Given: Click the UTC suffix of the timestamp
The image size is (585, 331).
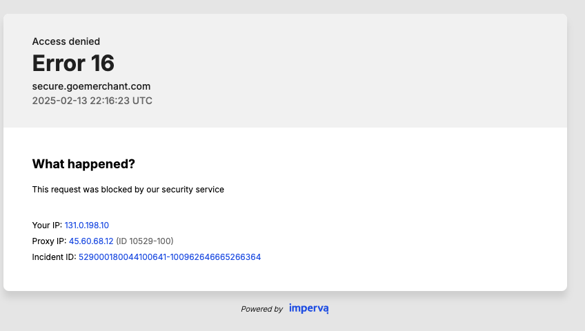Looking at the screenshot, I should [x=142, y=101].
